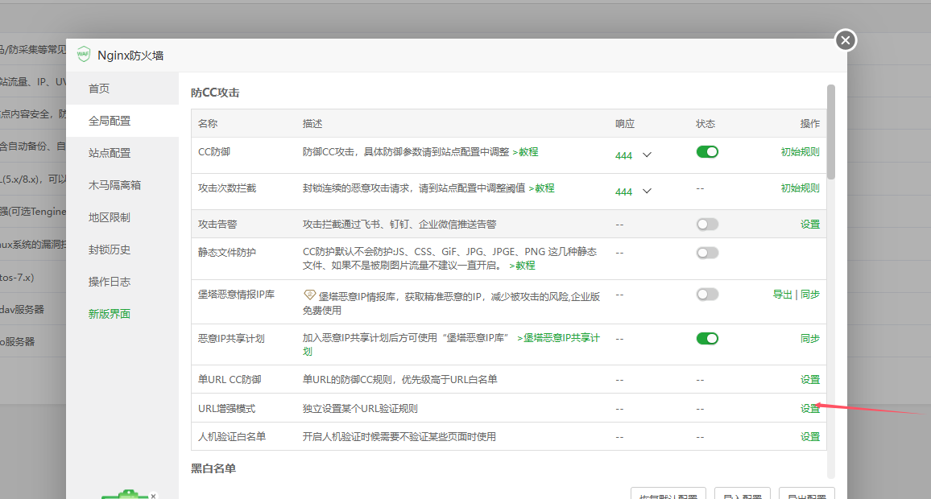The width and height of the screenshot is (931, 499).
Task: Click 初始规则 for 攻击次数拦截 row
Action: [x=800, y=188]
